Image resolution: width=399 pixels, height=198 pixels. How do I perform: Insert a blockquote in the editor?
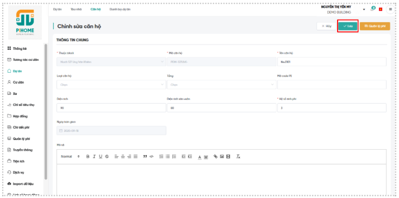pyautogui.click(x=145, y=157)
